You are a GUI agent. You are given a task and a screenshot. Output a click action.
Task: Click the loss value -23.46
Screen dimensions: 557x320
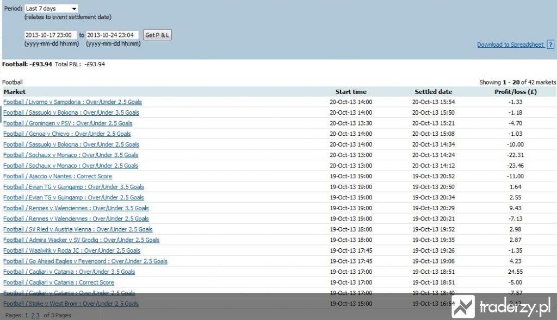(516, 166)
